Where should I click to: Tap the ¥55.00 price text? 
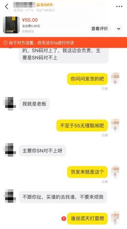[x=30, y=20]
